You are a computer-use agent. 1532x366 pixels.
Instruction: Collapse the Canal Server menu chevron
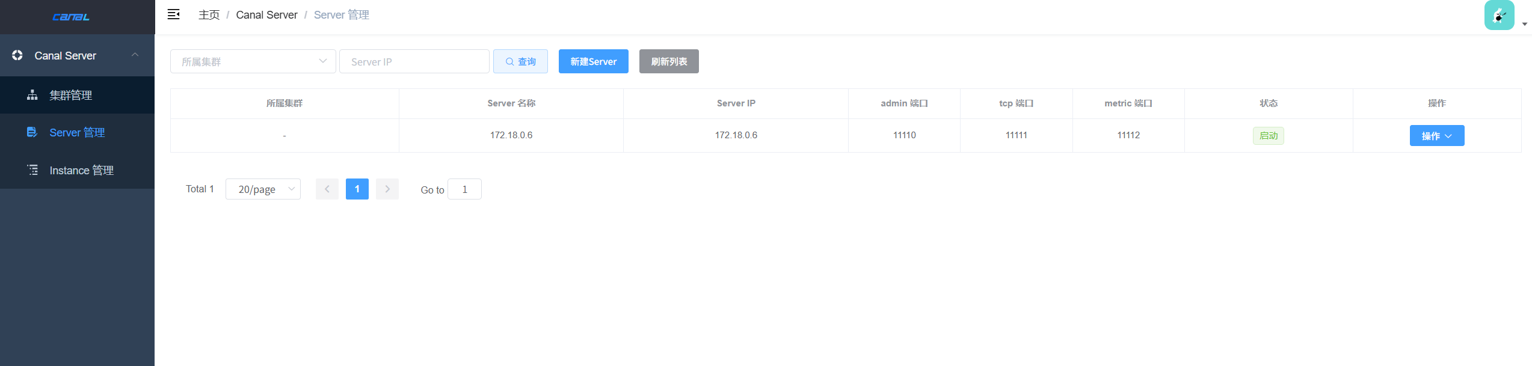pyautogui.click(x=135, y=55)
